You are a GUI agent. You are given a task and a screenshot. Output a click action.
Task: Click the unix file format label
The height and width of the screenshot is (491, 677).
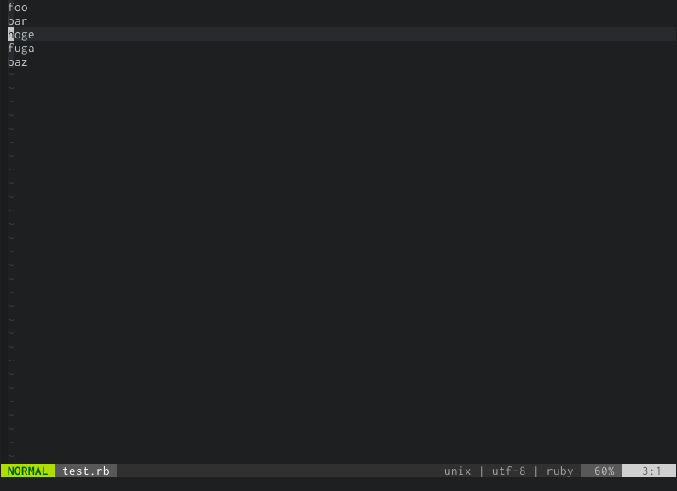[x=457, y=471]
